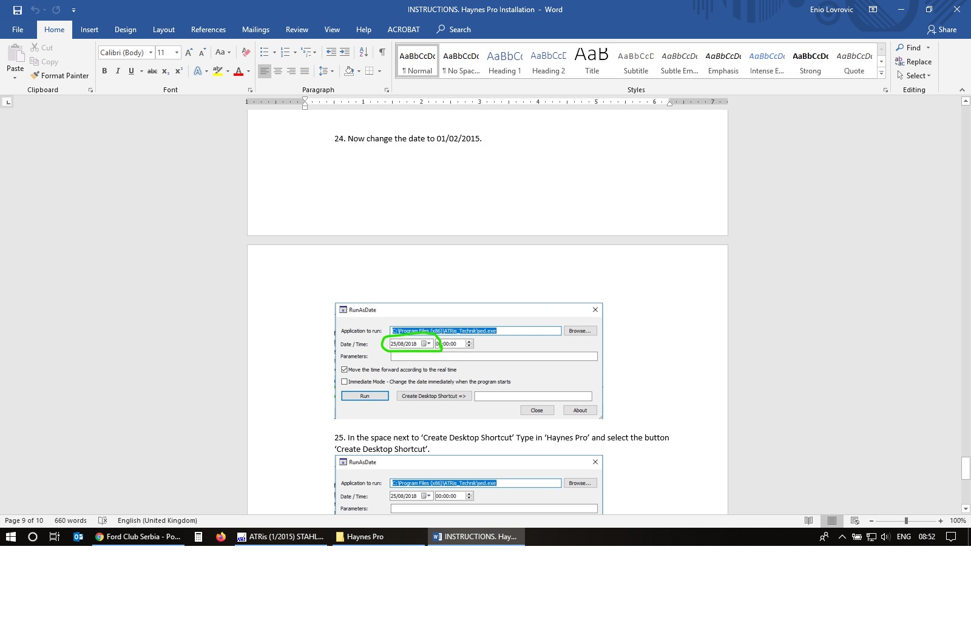Toggle bold formatting
The width and height of the screenshot is (971, 629).
(104, 71)
